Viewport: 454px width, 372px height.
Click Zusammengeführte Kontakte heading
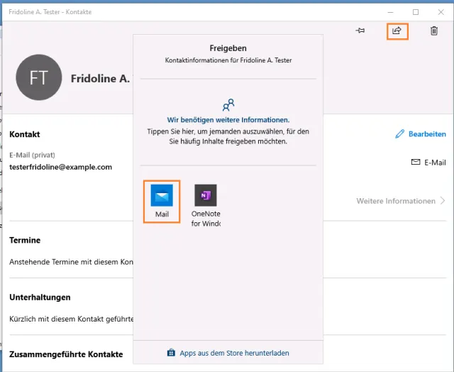click(x=66, y=354)
